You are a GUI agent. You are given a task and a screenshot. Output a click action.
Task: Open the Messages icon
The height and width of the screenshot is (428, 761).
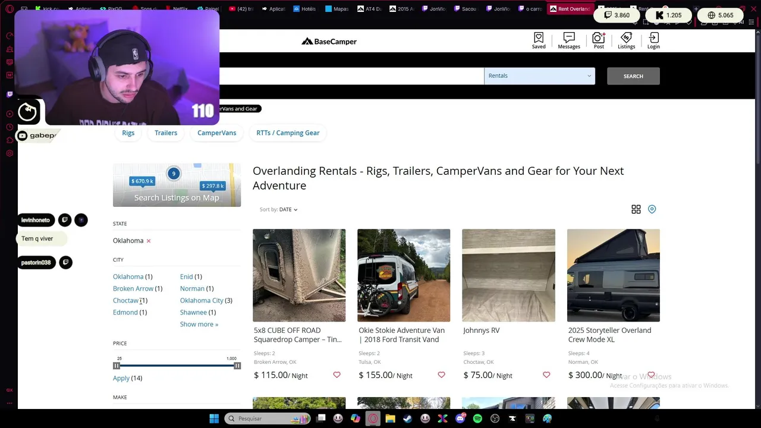569,37
